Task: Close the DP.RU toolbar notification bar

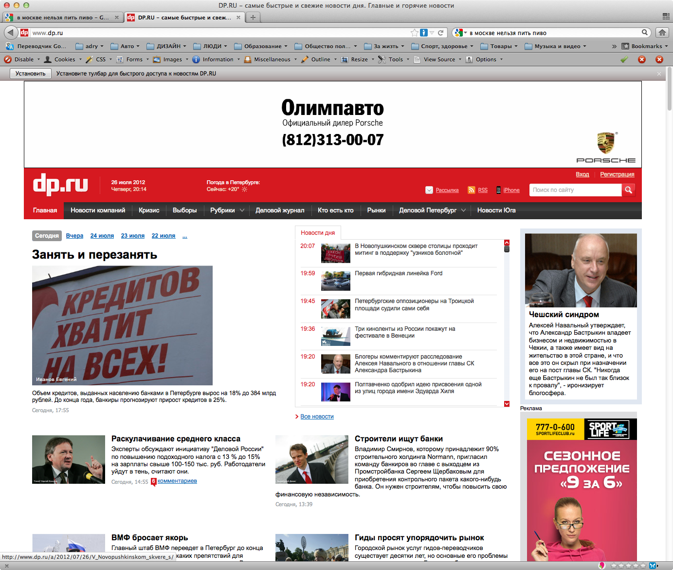Action: tap(659, 74)
